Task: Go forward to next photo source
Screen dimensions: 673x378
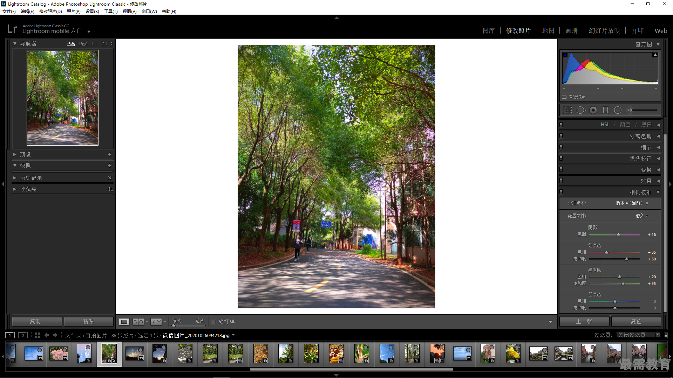Action: pos(55,335)
